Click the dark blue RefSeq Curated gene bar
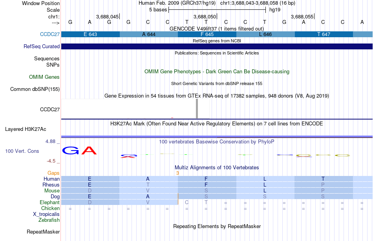373x241 pixels. [217, 46]
